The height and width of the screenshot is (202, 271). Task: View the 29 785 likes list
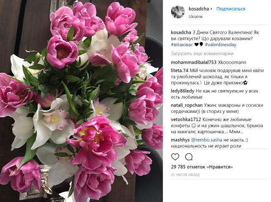[x=202, y=167]
